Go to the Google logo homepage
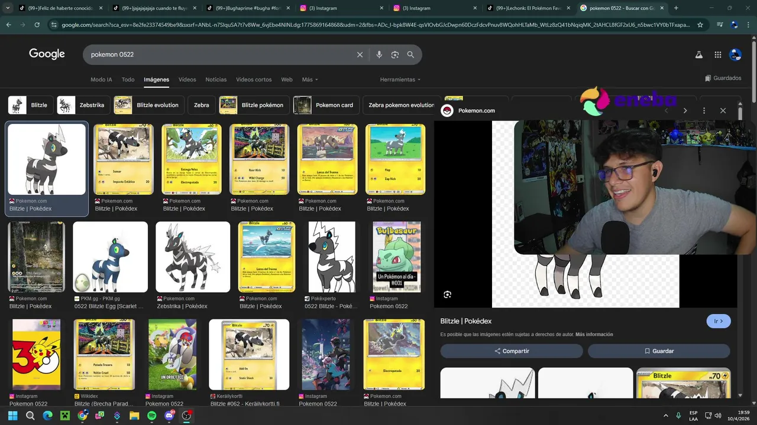Viewport: 757px width, 425px height. click(47, 54)
